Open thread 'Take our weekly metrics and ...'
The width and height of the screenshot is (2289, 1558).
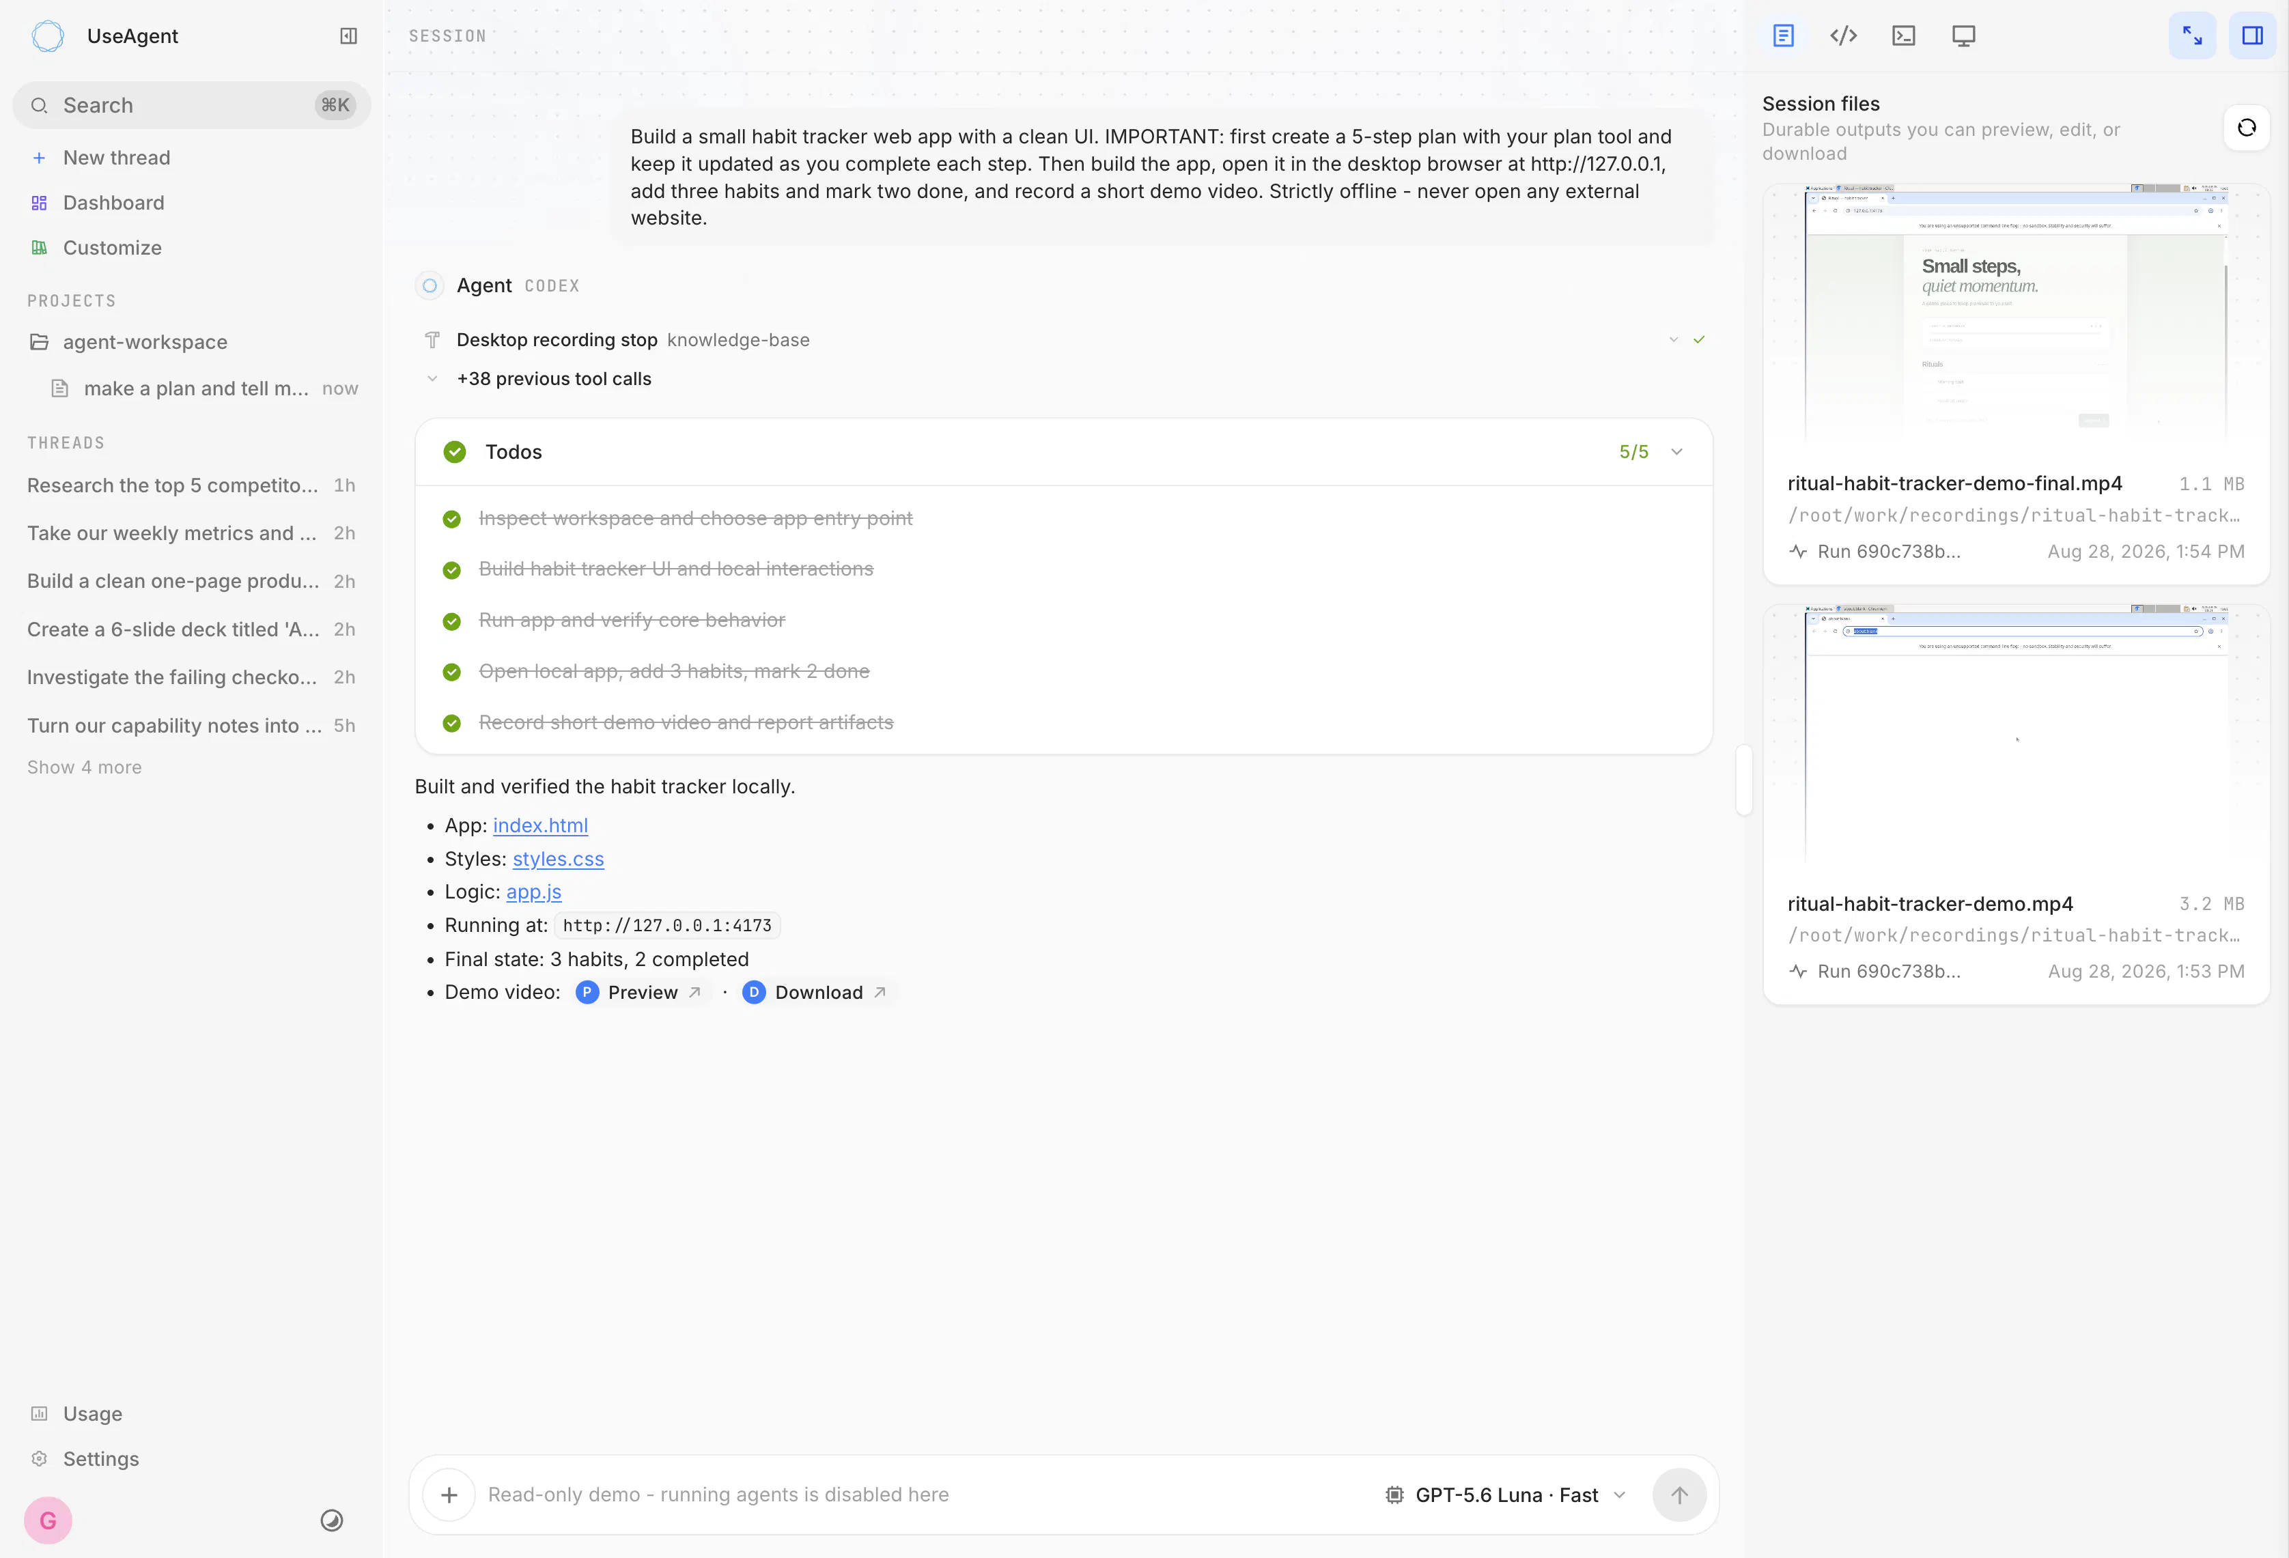191,533
